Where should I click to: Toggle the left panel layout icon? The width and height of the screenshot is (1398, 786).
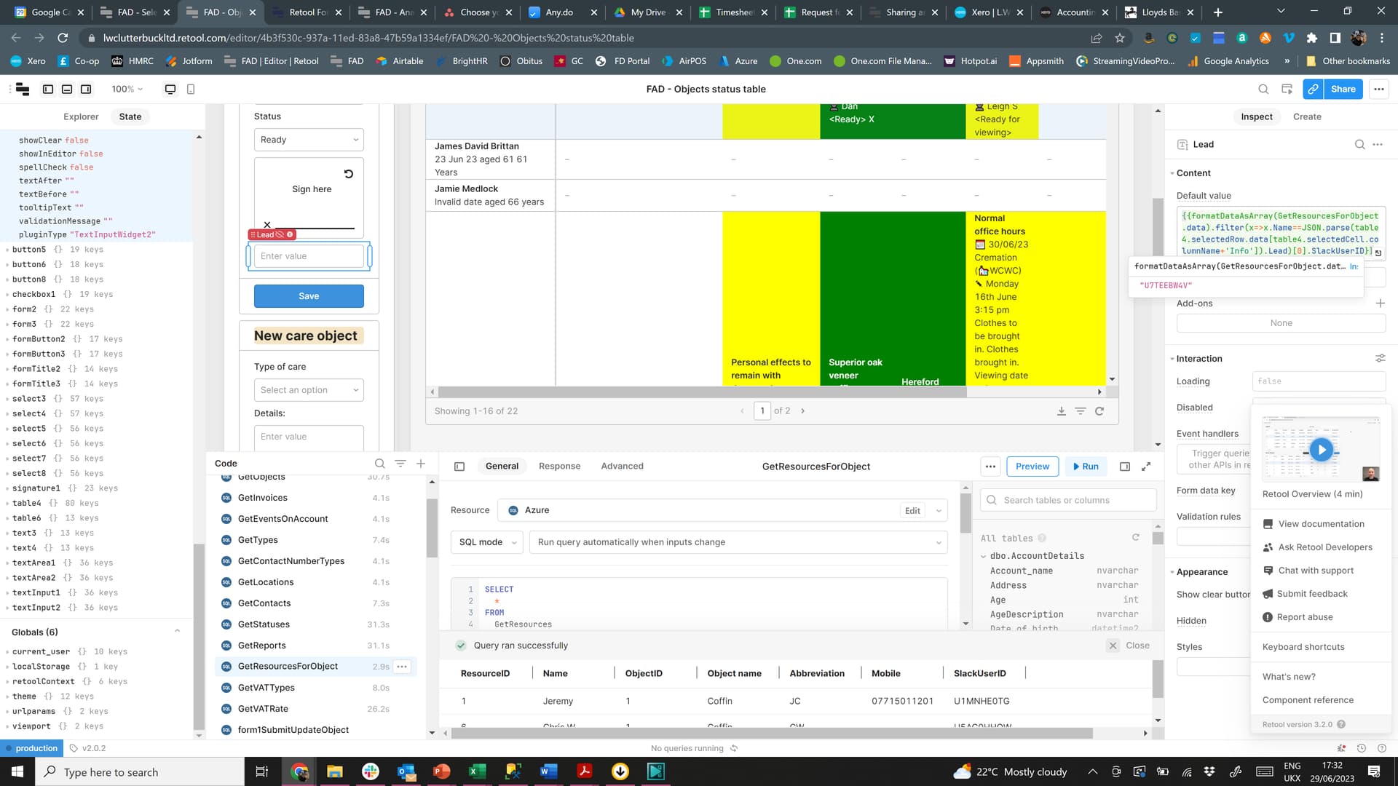(48, 89)
